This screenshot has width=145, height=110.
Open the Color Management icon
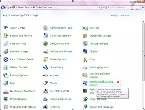point(46,36)
